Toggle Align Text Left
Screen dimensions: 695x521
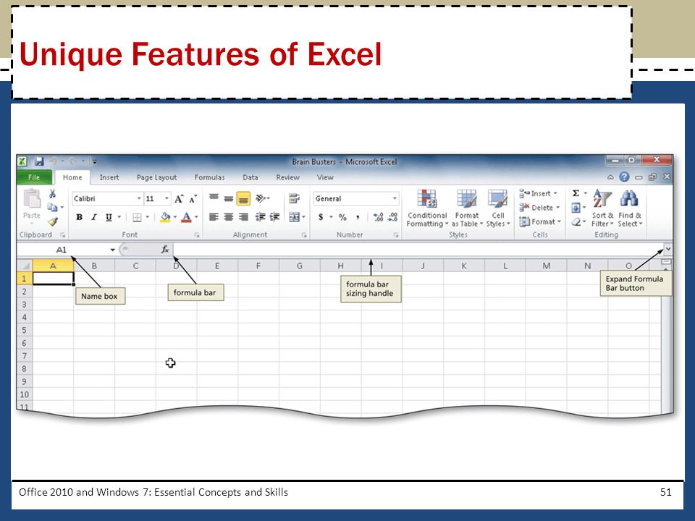coord(214,216)
